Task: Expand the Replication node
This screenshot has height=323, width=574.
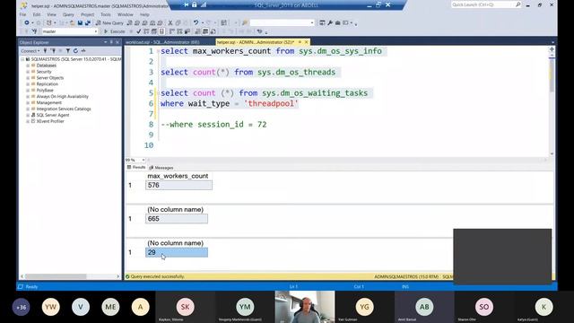Action: coord(28,83)
